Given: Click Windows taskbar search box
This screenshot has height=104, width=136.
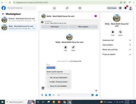Looking at the screenshot, I should (x=20, y=102).
